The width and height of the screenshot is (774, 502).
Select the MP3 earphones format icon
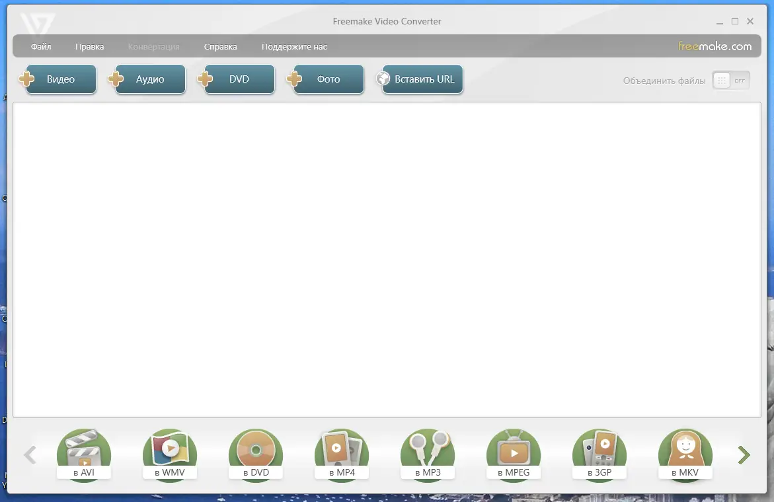click(x=428, y=454)
